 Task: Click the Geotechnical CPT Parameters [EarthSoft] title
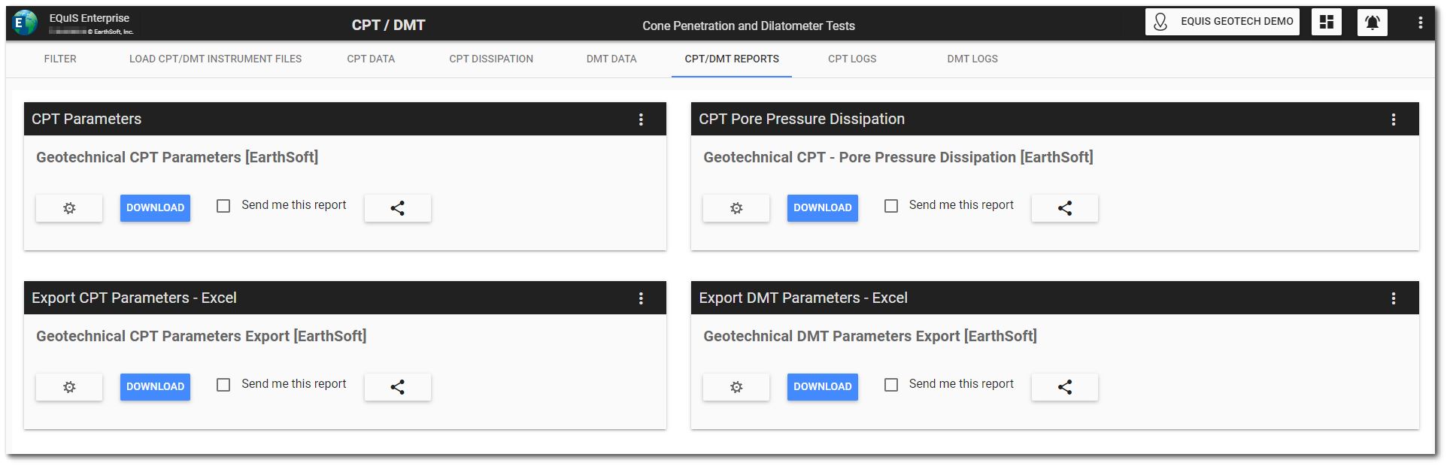[x=177, y=157]
